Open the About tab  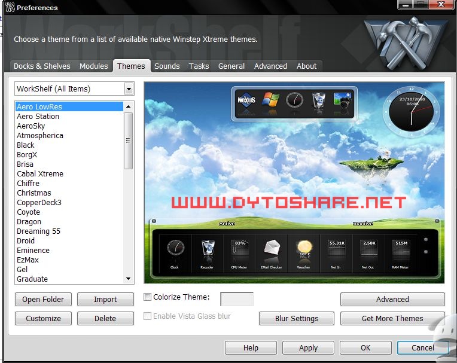pos(307,66)
